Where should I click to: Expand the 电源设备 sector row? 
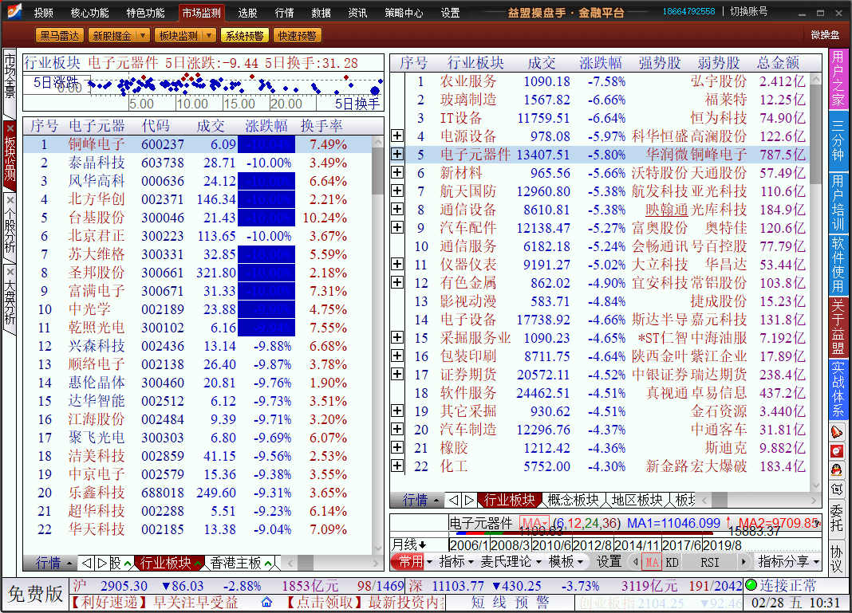click(397, 136)
